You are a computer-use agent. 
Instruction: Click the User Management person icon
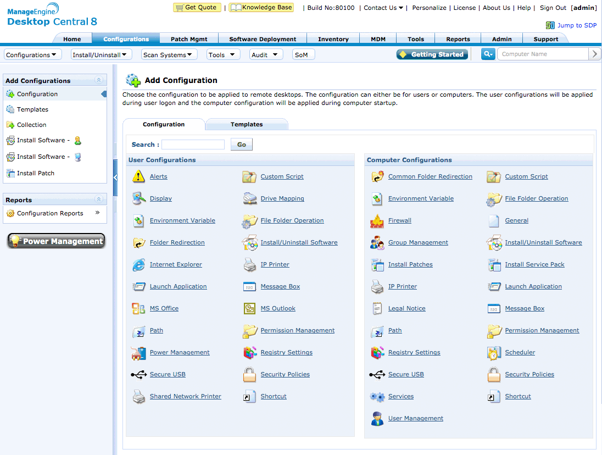377,419
